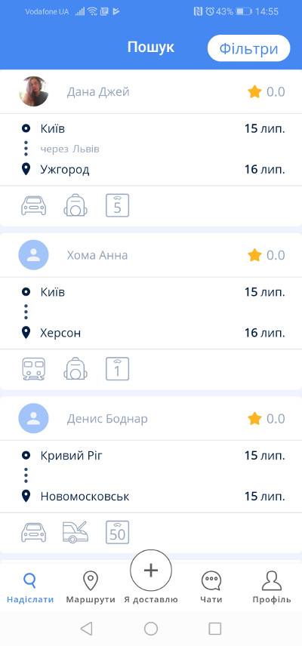The image size is (302, 646).
Task: Click the open-trunk car icon in Денис Боднар's listing
Action: pyautogui.click(x=75, y=532)
